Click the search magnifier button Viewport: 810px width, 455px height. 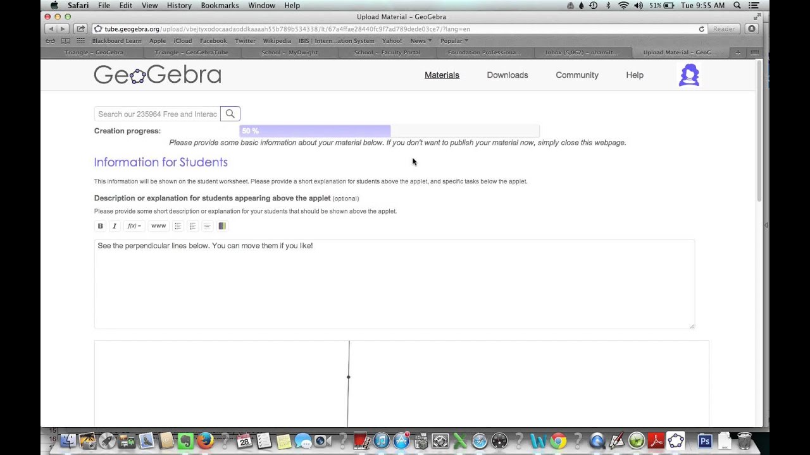(230, 114)
